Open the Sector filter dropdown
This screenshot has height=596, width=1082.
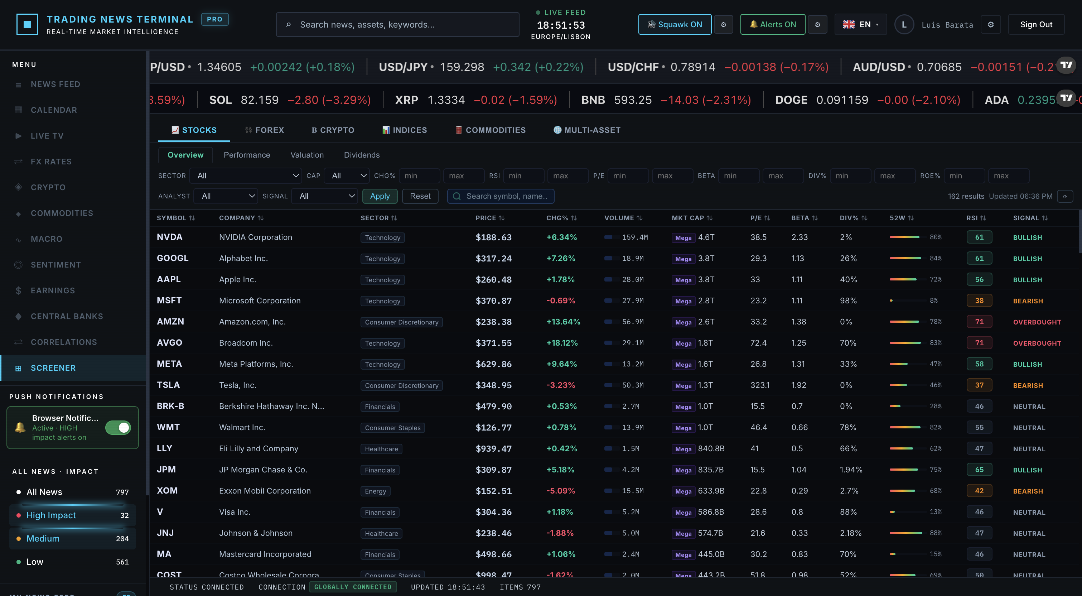coord(245,176)
